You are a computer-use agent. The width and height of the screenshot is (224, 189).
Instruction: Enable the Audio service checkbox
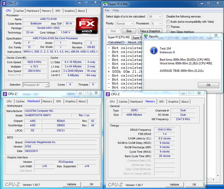pyautogui.click(x=168, y=22)
